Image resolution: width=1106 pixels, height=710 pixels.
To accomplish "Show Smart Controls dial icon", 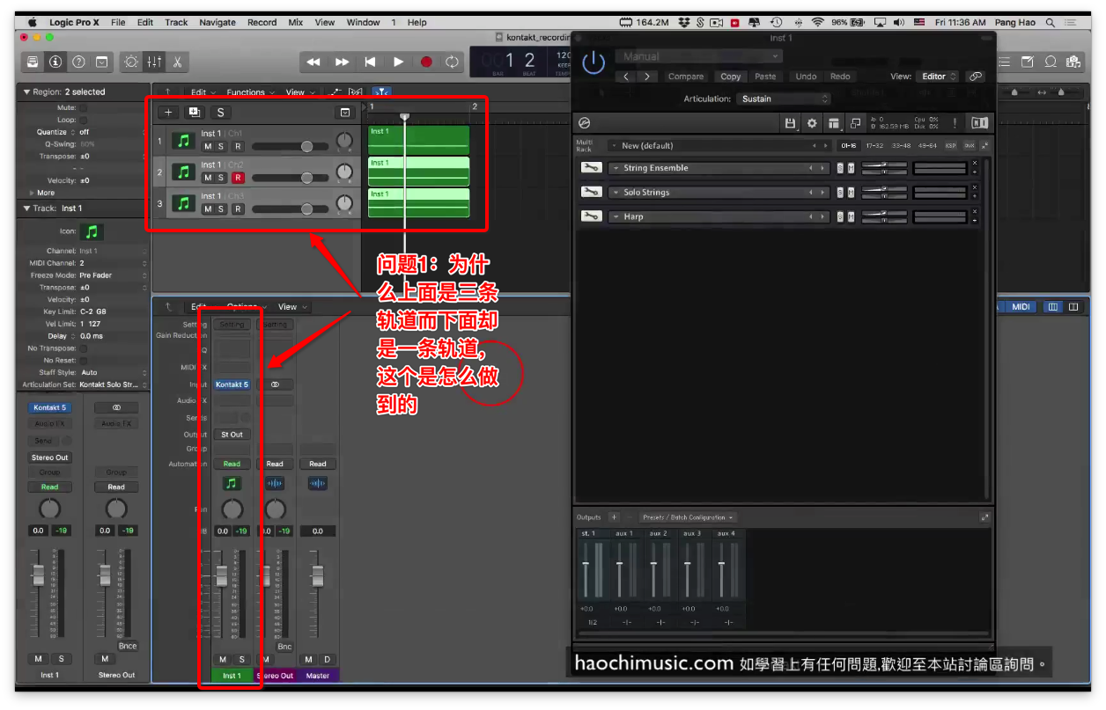I will pyautogui.click(x=131, y=62).
